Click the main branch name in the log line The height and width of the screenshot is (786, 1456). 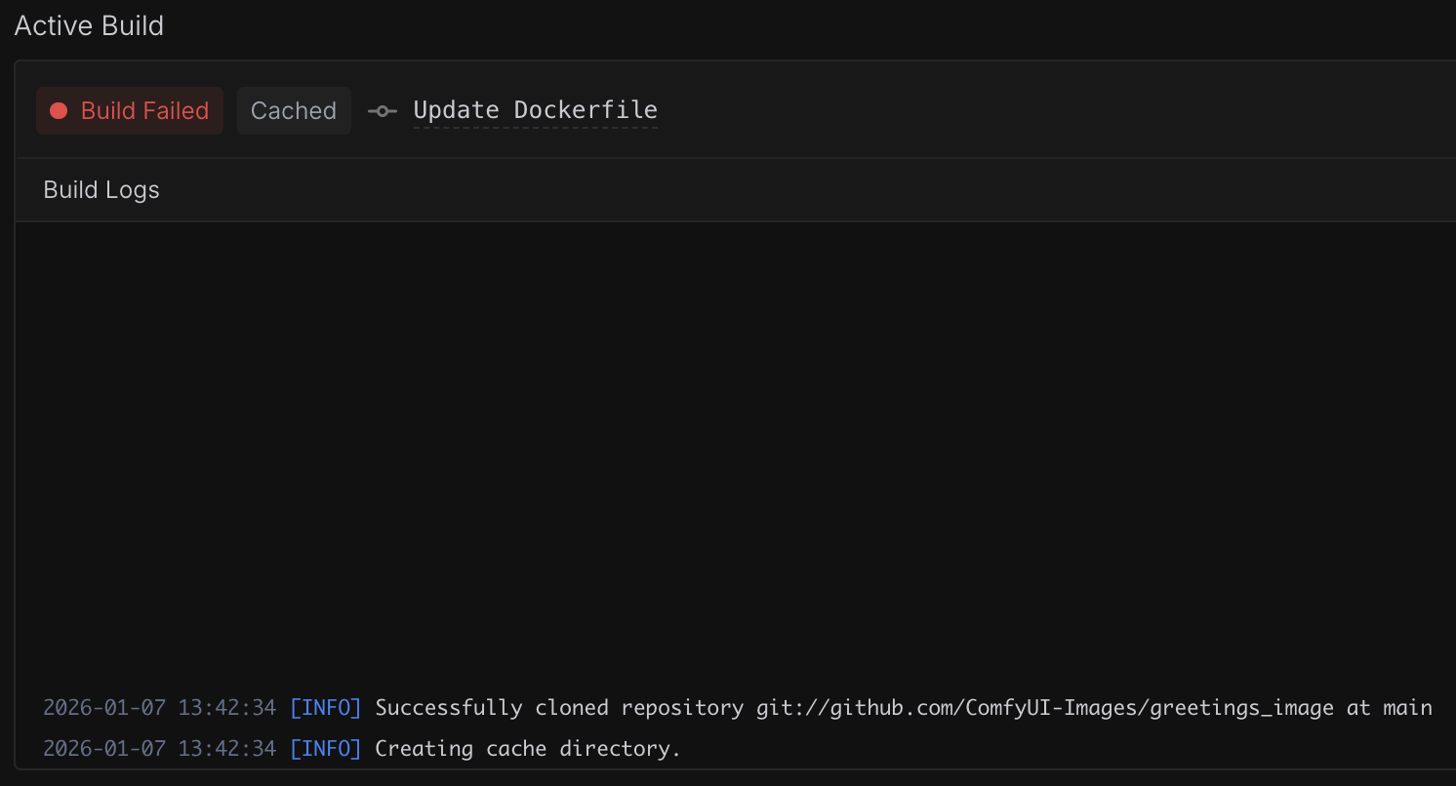(1409, 707)
